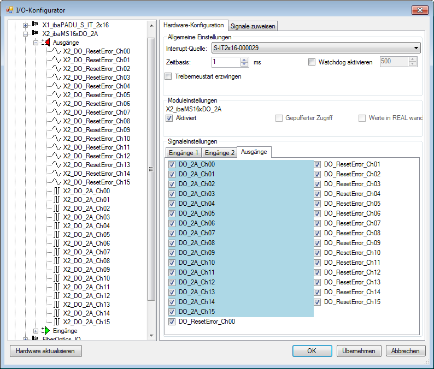Collapse the Ausgänge tree node

click(x=36, y=43)
